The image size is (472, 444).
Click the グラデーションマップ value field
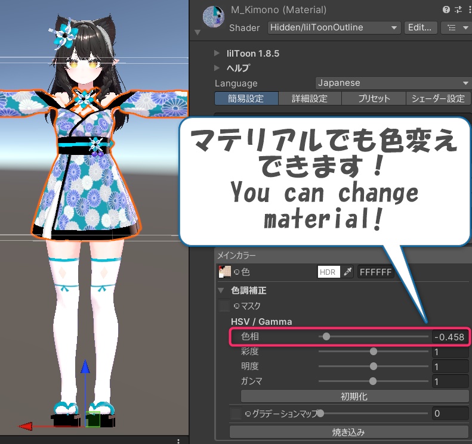tap(450, 414)
